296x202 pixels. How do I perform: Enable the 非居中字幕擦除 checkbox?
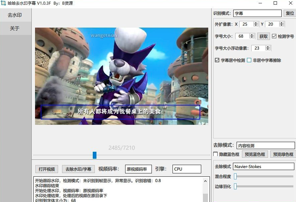pos(249,60)
